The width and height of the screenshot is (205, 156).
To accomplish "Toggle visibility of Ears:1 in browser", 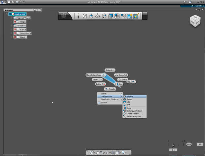I will (x=15, y=29).
